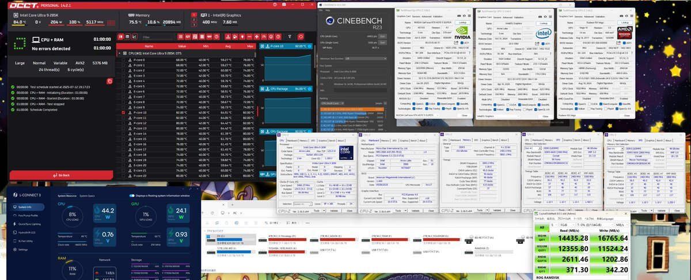Screen dimensions: 691x280
Task: Tick P-core 0 checkbox in OCCT list
Action: 122,60
